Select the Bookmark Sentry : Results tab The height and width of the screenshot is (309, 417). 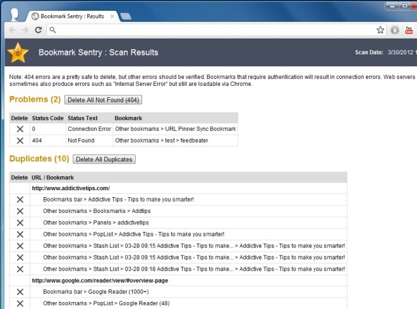click(x=72, y=16)
